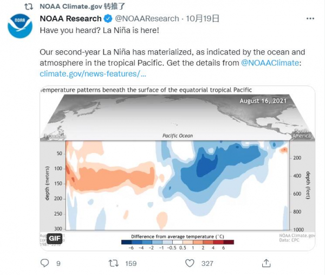This screenshot has width=325, height=275.
Task: Click the 327 likes count
Action: tap(207, 264)
